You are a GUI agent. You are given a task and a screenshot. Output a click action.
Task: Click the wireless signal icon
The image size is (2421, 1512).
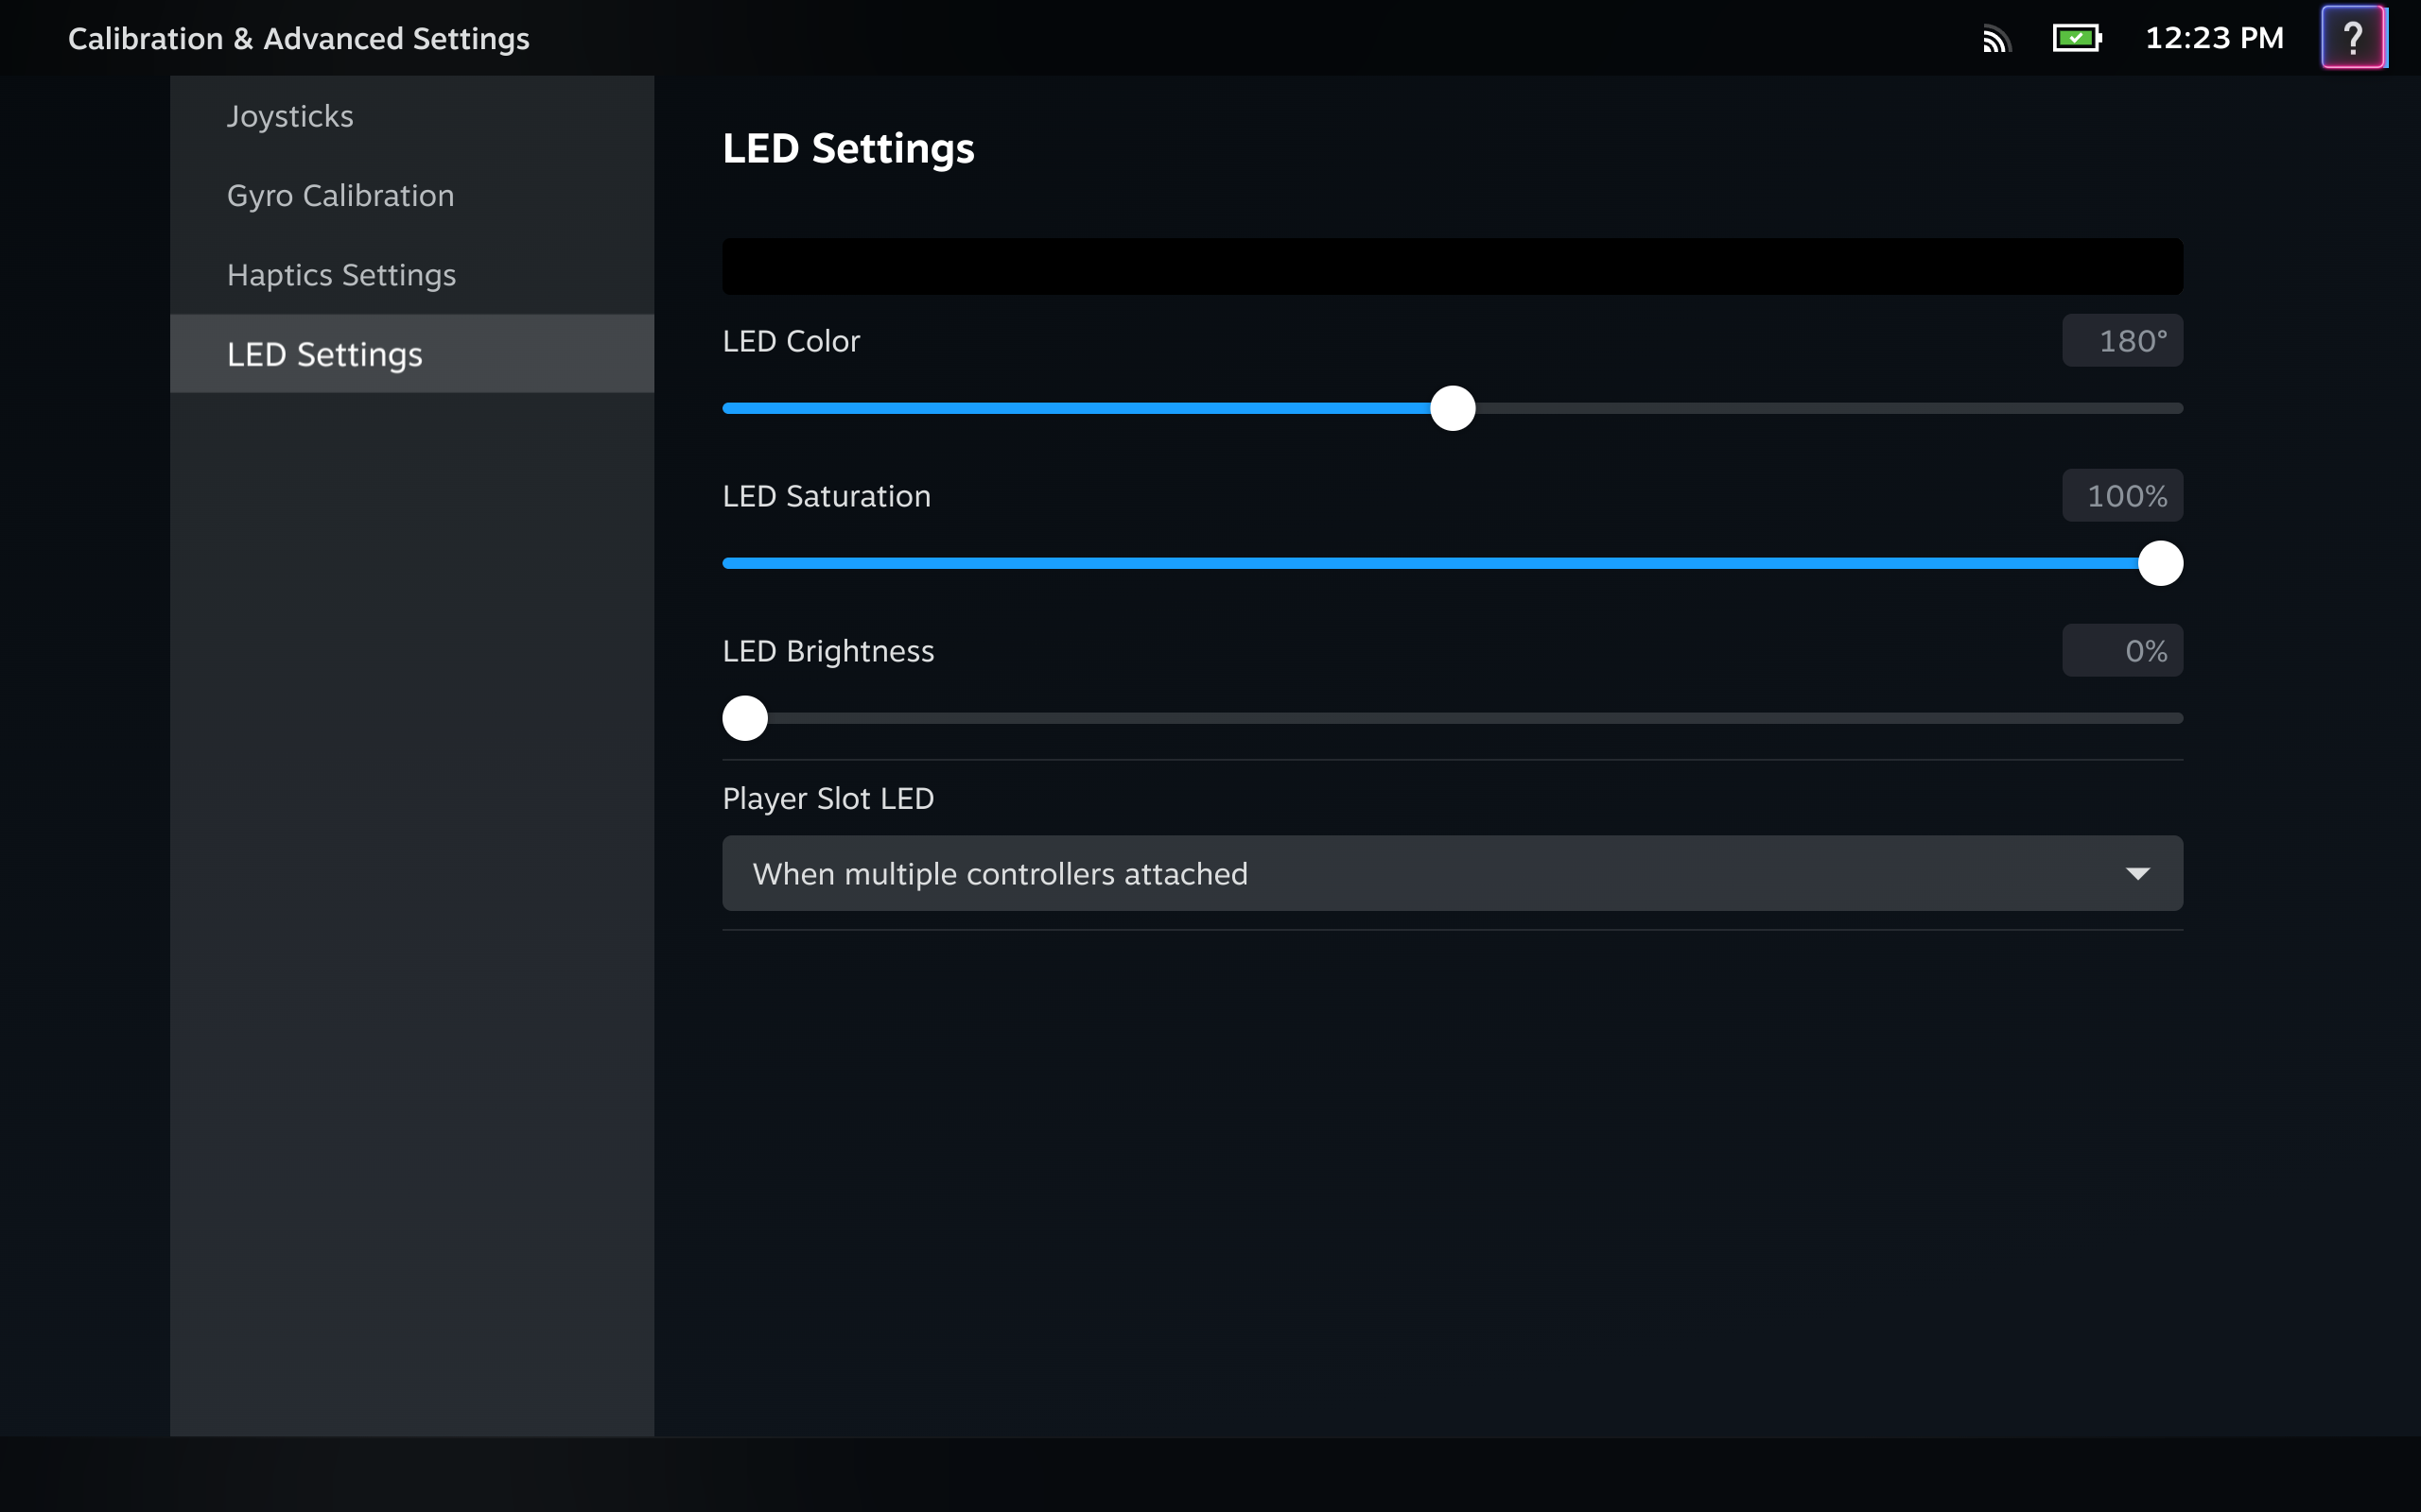pyautogui.click(x=1994, y=40)
